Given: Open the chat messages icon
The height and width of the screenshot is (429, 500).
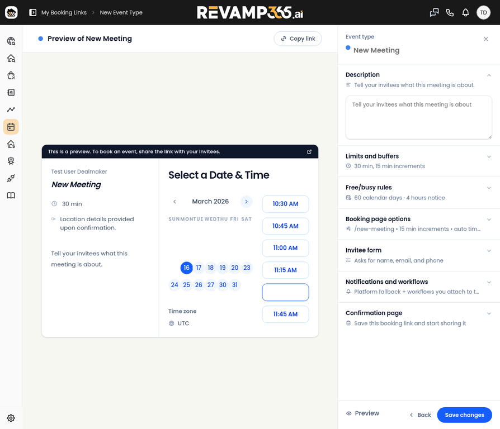Looking at the screenshot, I should pyautogui.click(x=434, y=12).
